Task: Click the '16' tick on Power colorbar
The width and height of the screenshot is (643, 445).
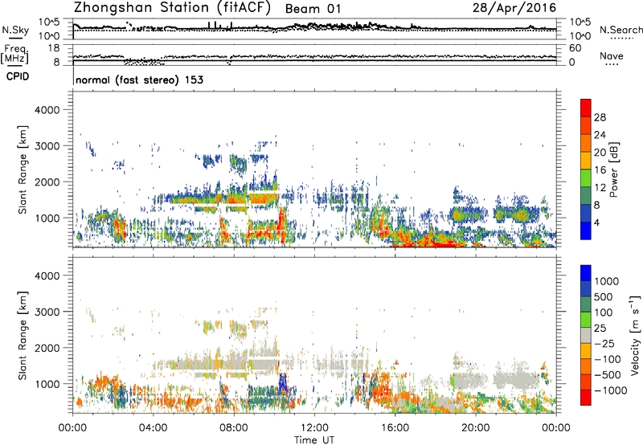Action: click(600, 170)
